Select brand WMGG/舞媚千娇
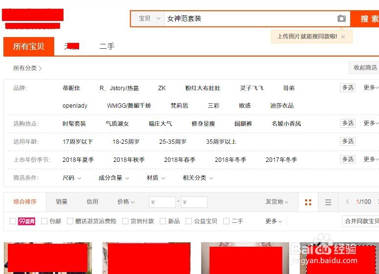 (129, 106)
